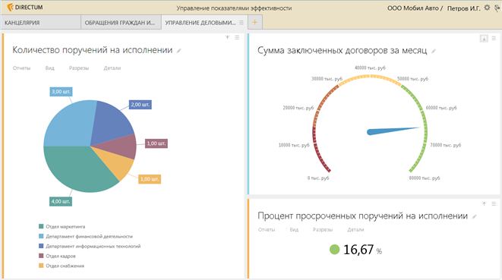This screenshot has height=280, width=502.
Task: Open Отчеты in the pie chart widget
Action: (x=21, y=68)
